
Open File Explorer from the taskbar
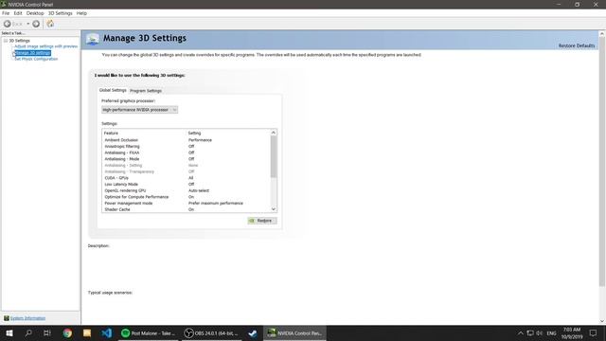87,332
